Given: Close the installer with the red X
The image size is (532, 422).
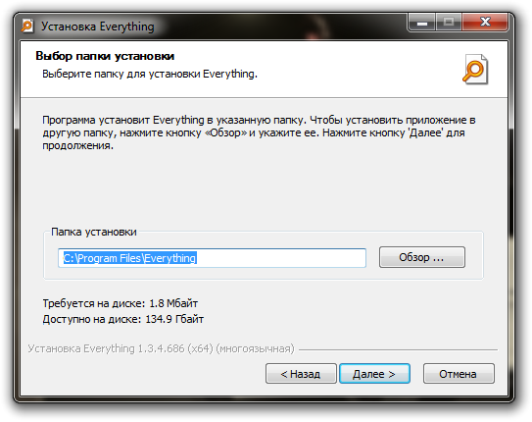Looking at the screenshot, I should 485,23.
